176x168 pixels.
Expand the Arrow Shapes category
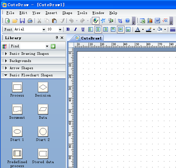coord(33,68)
